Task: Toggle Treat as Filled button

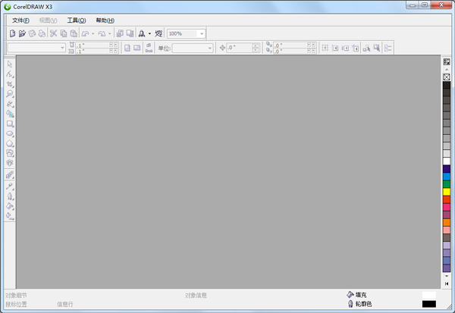Action: click(x=377, y=48)
